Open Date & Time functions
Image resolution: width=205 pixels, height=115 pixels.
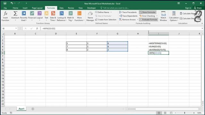tap(53, 16)
